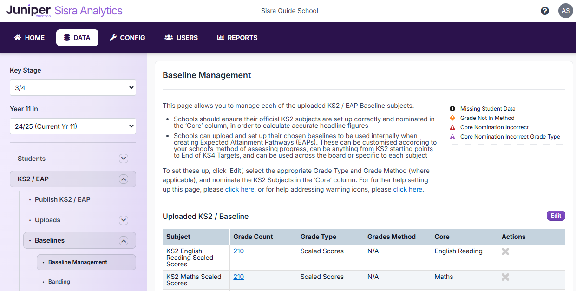Click the help question mark icon
This screenshot has height=291, width=576.
pos(545,11)
